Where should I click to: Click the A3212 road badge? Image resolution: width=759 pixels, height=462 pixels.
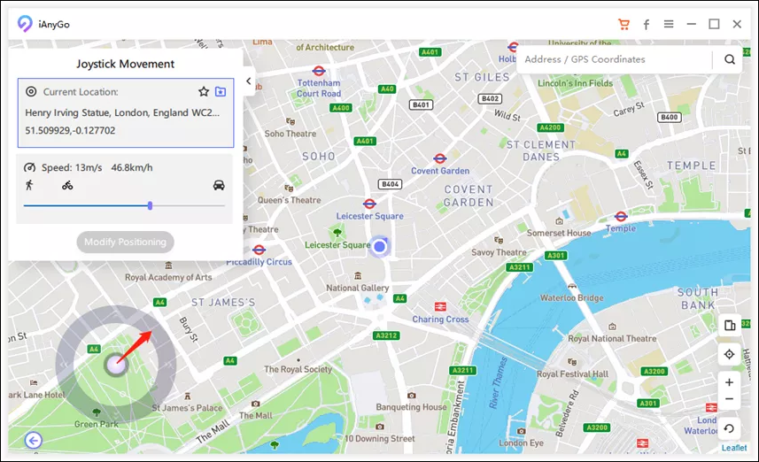coord(386,335)
